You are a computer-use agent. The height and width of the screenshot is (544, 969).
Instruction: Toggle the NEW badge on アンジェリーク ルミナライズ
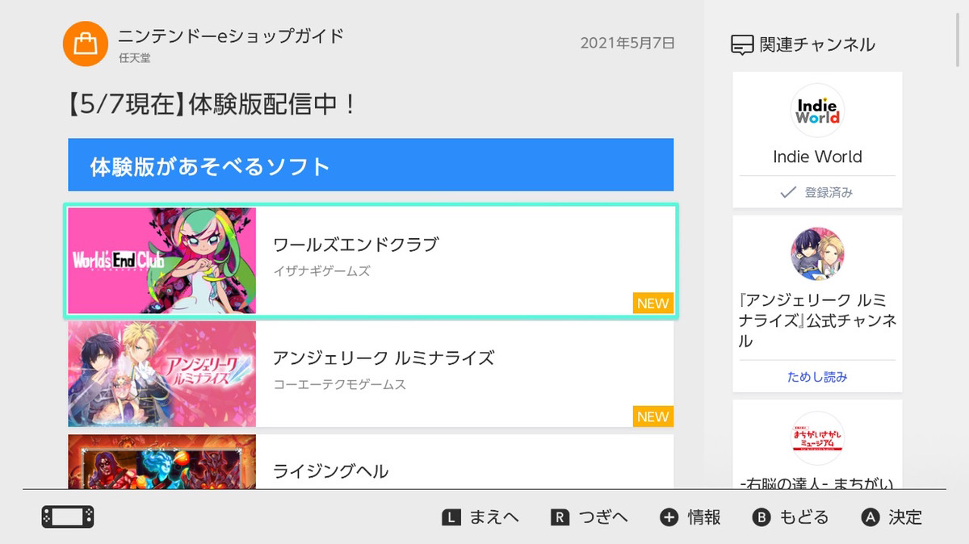point(652,416)
